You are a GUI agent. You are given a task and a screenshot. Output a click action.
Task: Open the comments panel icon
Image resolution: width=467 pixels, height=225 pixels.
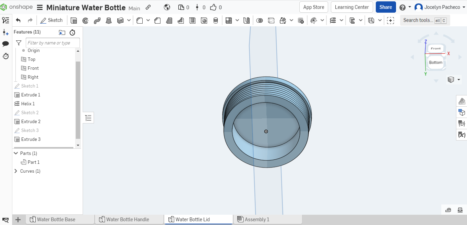(5, 44)
